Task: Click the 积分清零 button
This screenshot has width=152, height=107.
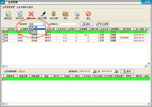Action: click(x=103, y=24)
